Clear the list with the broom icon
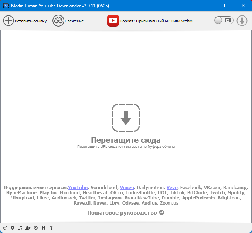The image size is (252, 233). [x=5, y=228]
